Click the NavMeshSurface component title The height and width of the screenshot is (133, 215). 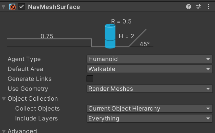click(54, 7)
